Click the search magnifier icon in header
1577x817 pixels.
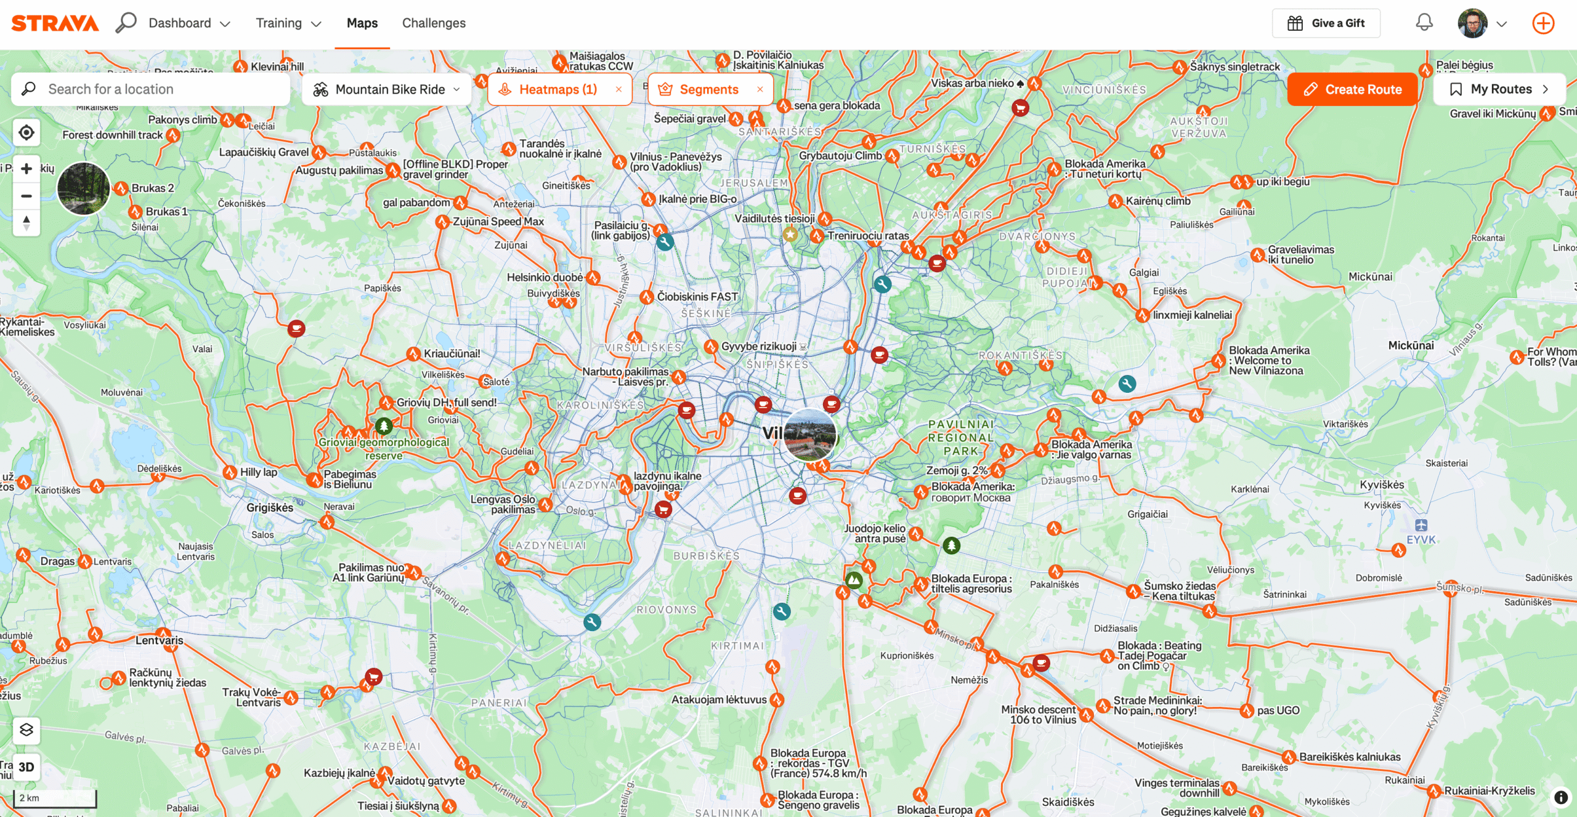pyautogui.click(x=126, y=23)
